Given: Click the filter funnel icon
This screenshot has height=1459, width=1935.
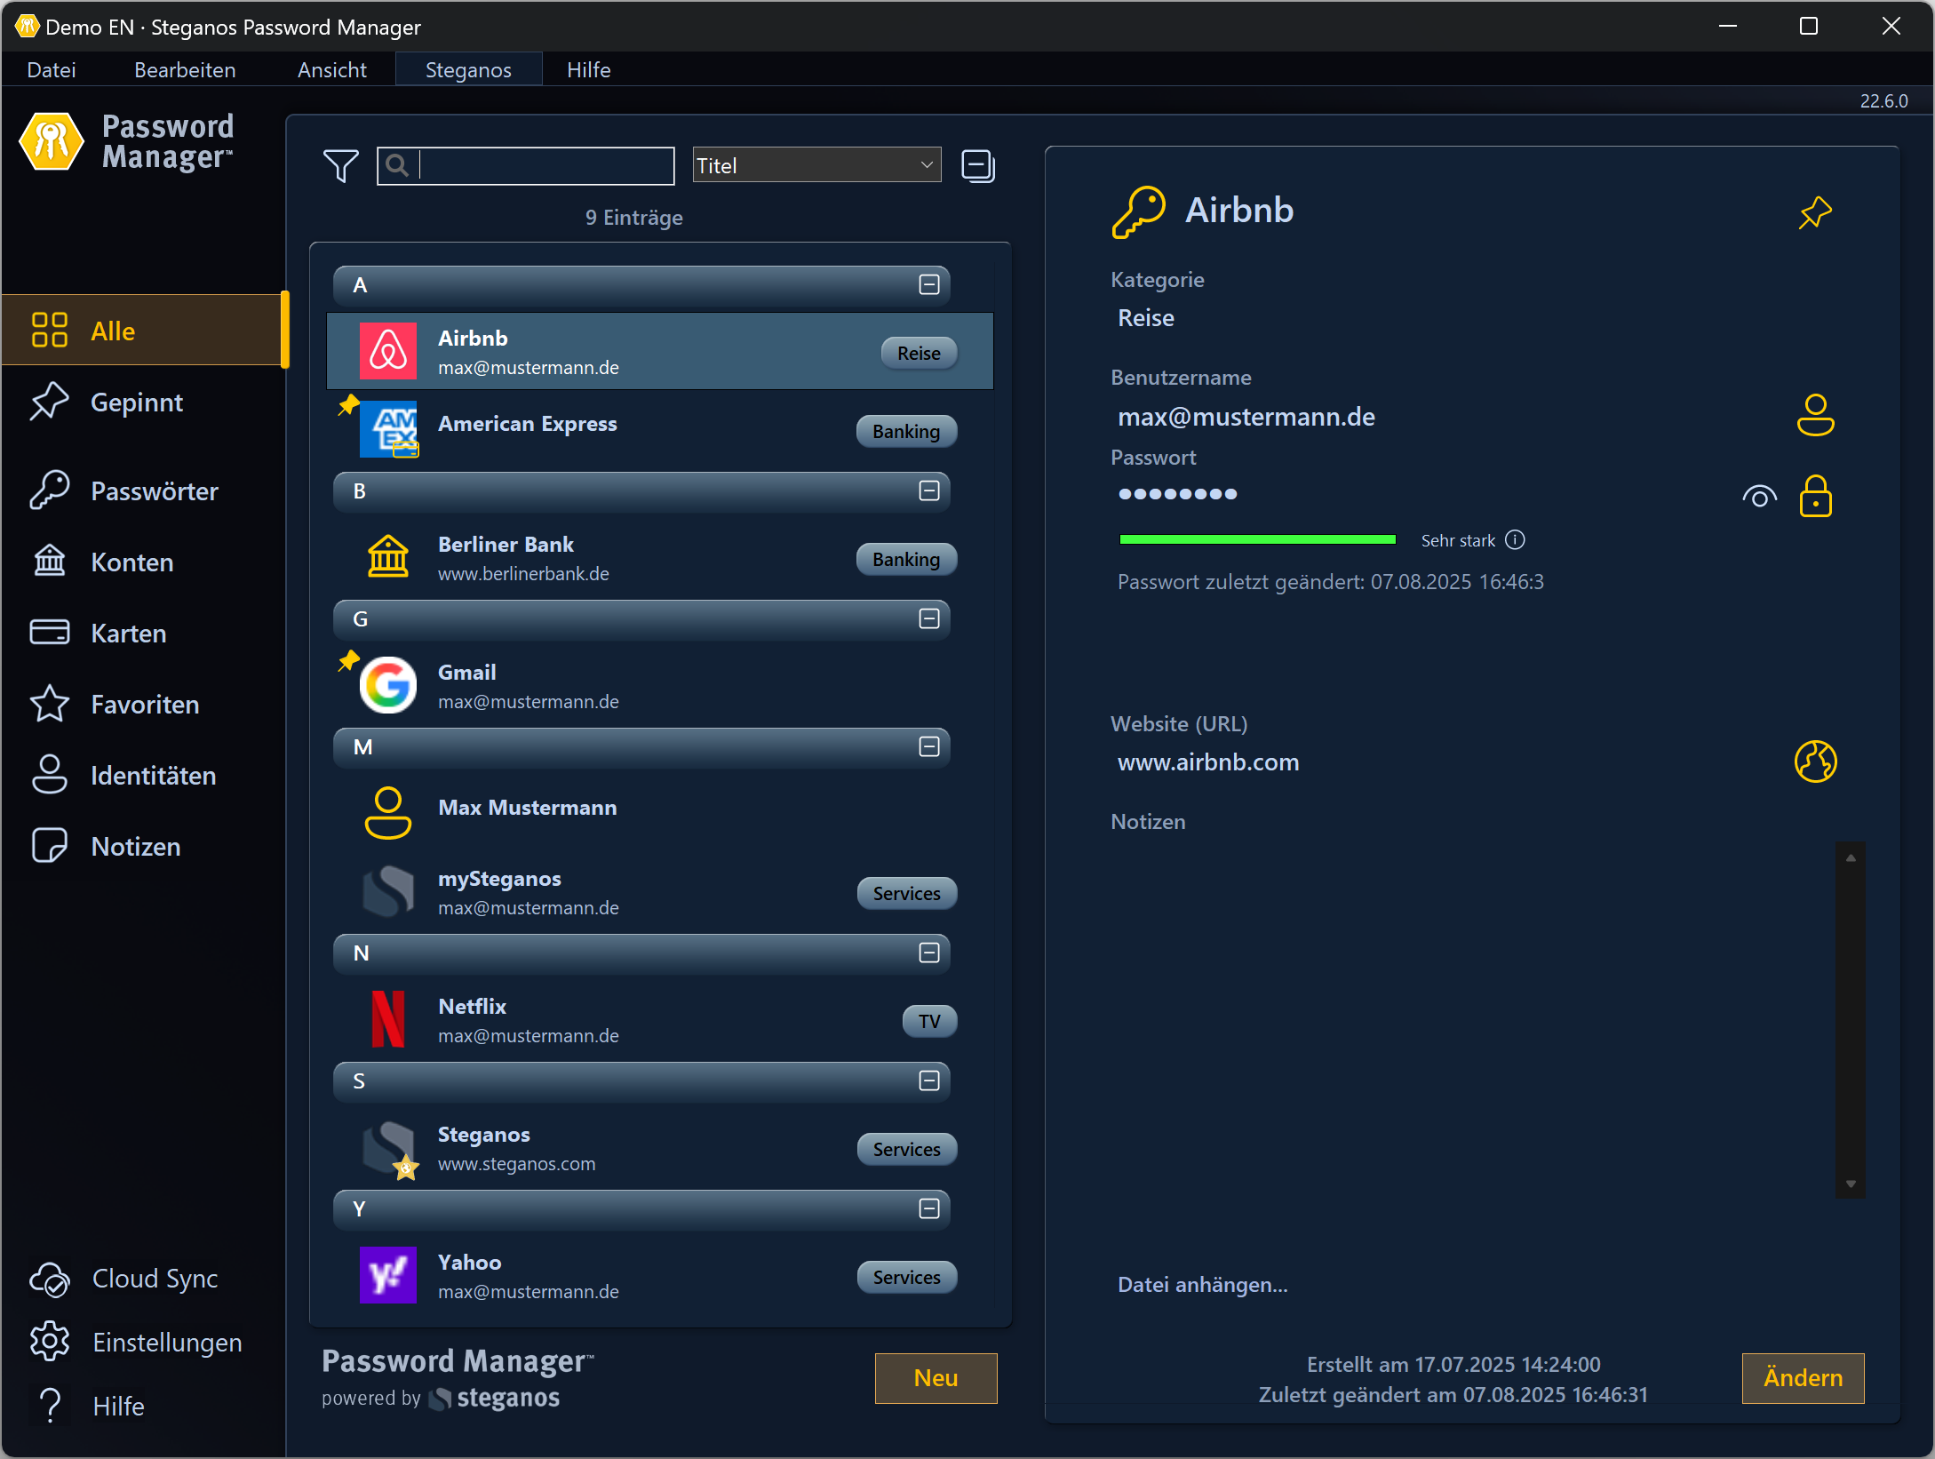Looking at the screenshot, I should tap(340, 165).
